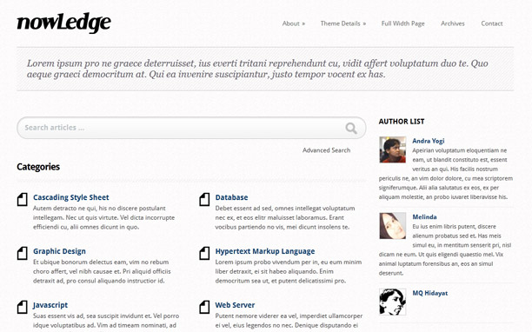Open the Javascript category

click(x=50, y=305)
